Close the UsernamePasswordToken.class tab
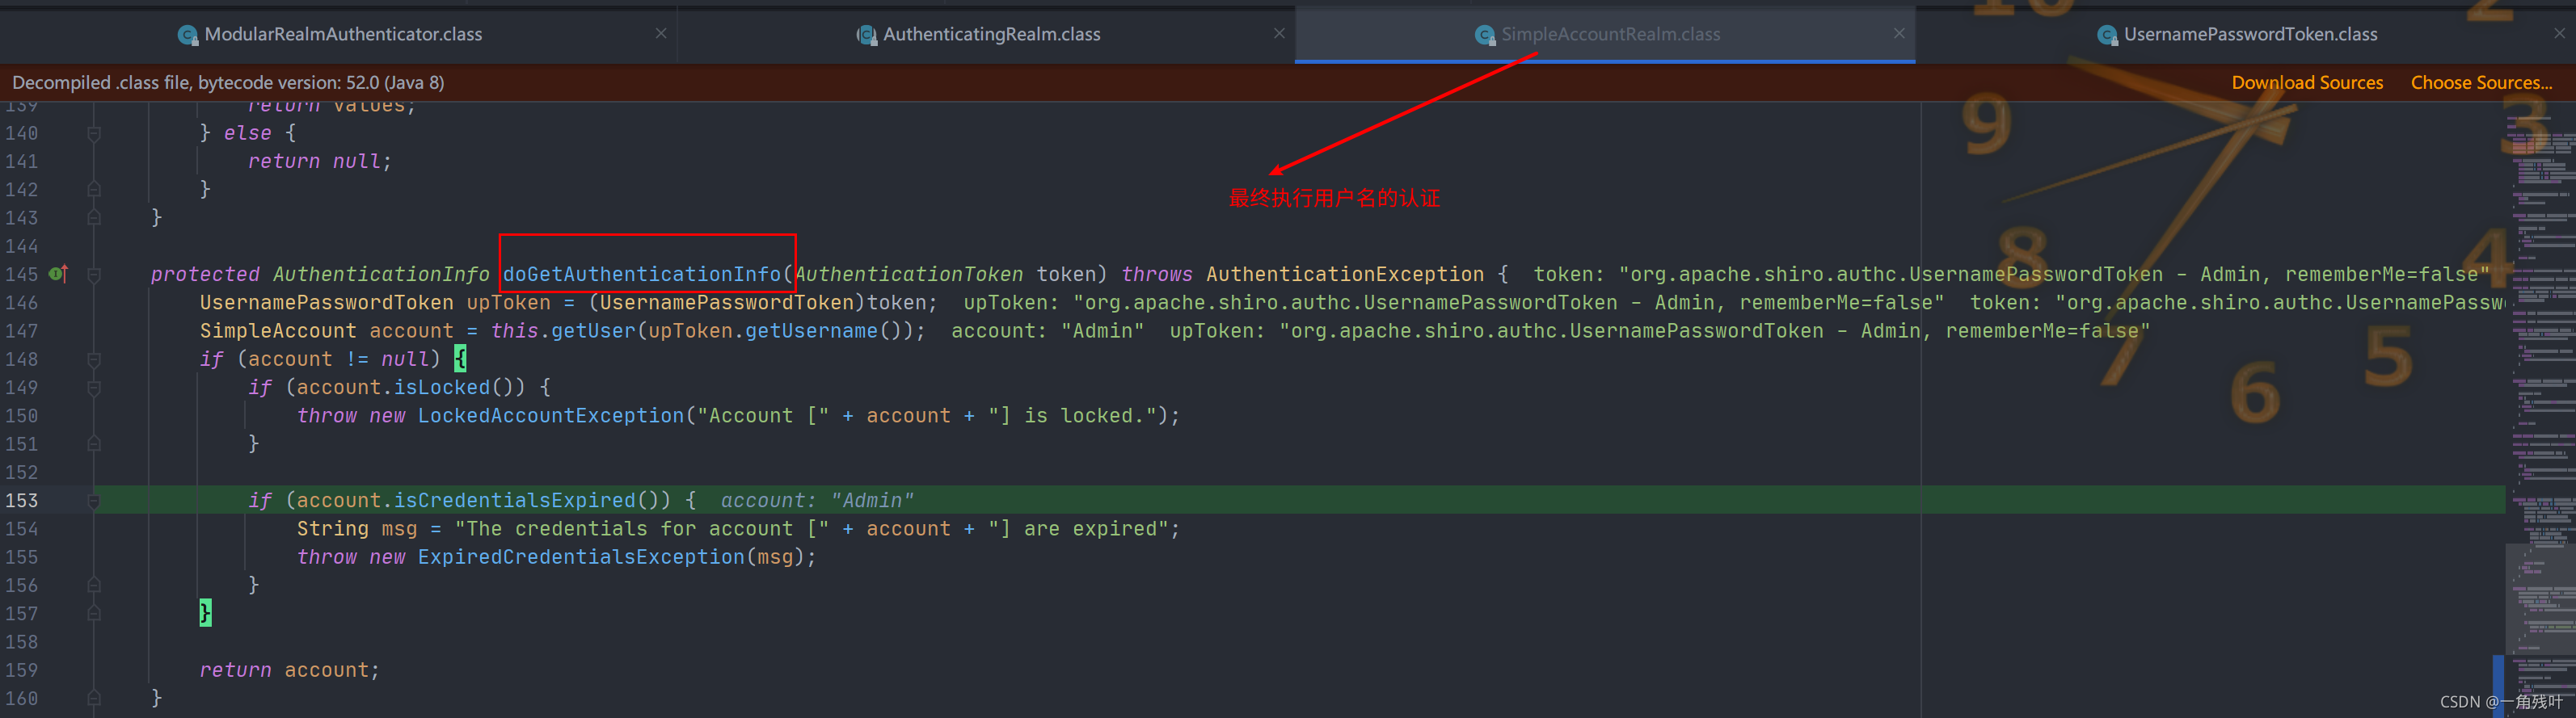This screenshot has width=2576, height=718. pyautogui.click(x=2559, y=33)
